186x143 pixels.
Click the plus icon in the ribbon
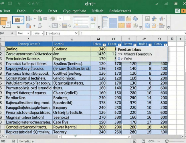tap(34, 26)
